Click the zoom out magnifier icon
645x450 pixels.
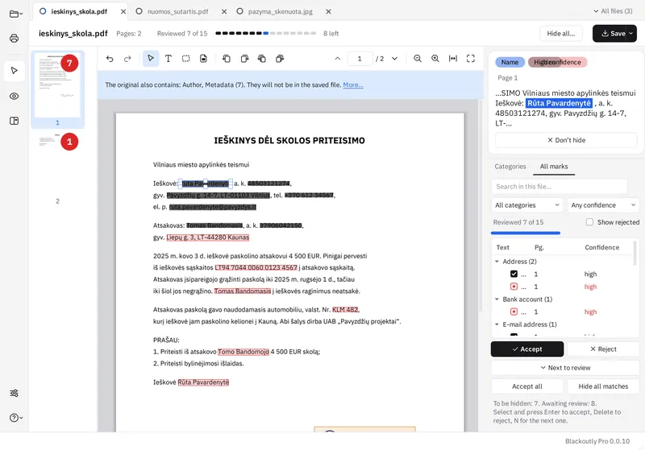418,59
